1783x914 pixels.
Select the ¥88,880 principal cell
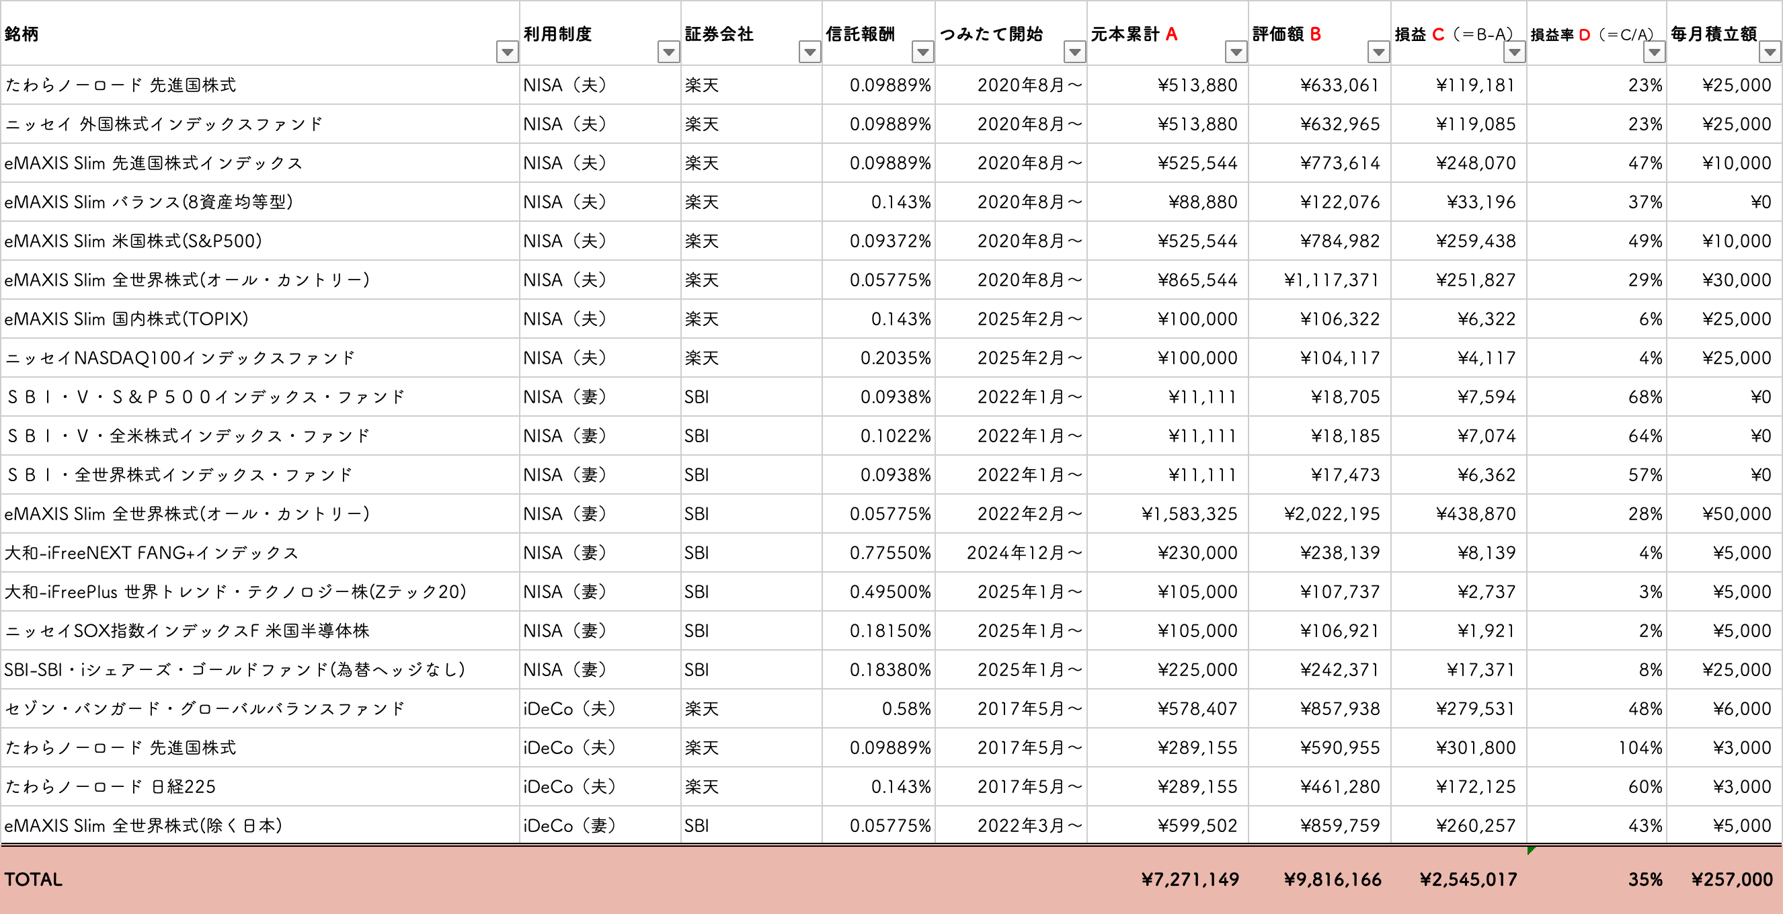pyautogui.click(x=1168, y=202)
